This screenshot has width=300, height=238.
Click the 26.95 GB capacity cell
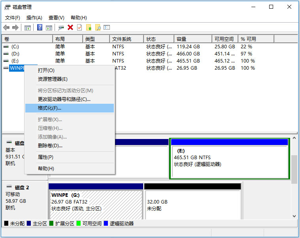[x=187, y=68]
